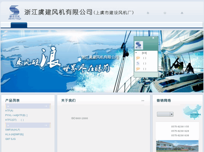
Task: Click the 关于我们 heading
Action: [x=68, y=100]
